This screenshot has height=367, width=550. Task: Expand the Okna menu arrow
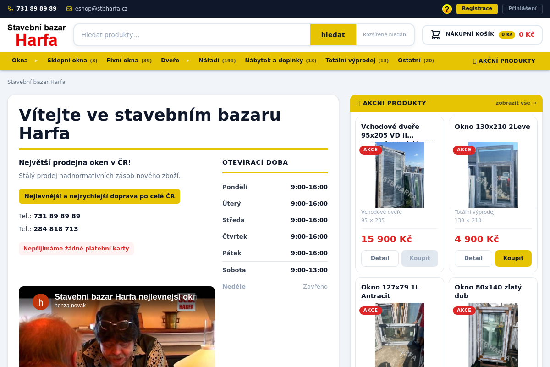point(36,61)
